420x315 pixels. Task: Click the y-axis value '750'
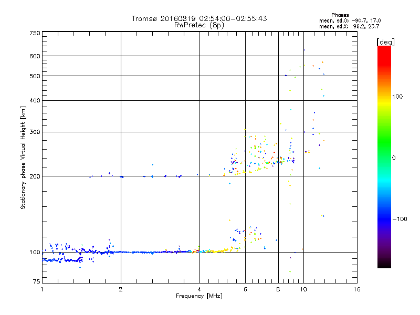click(x=35, y=33)
